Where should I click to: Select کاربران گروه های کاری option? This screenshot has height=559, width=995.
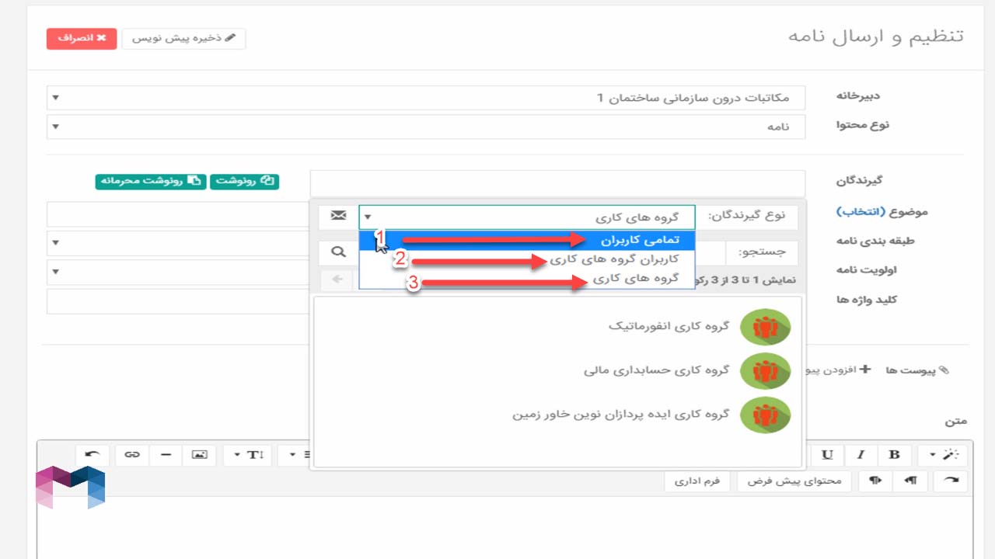527,259
